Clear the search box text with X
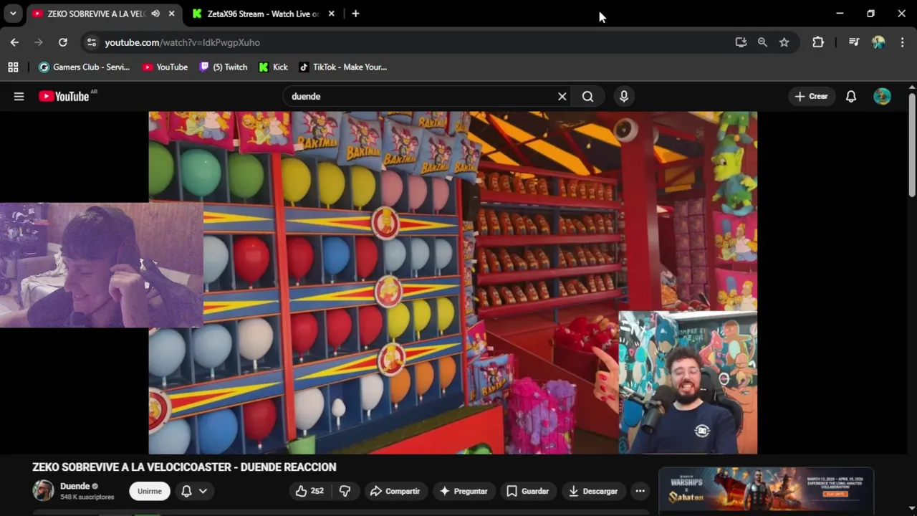The height and width of the screenshot is (516, 917). point(562,96)
